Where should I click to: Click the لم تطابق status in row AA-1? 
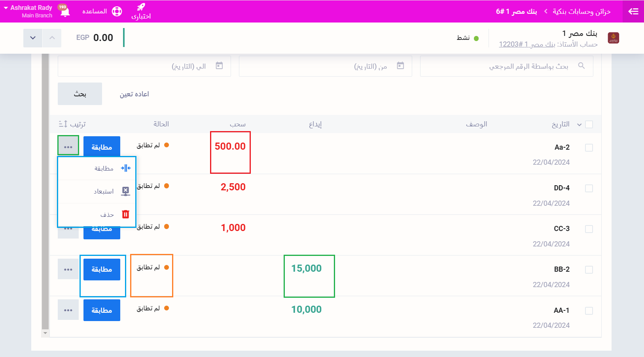[153, 308]
